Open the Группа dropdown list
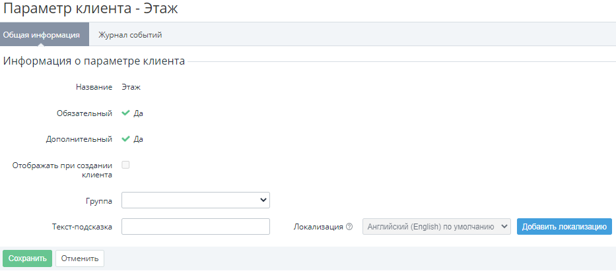Viewport: 616px width, 271px height. click(195, 200)
